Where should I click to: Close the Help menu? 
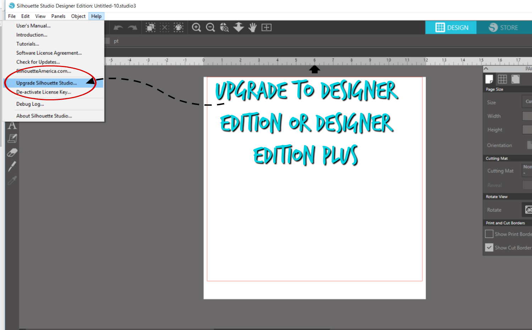tap(96, 16)
